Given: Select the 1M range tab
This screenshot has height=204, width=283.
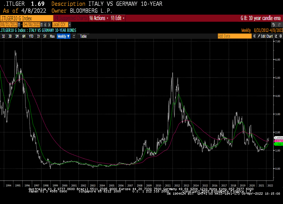Looking at the screenshot, I should tap(17, 36).
